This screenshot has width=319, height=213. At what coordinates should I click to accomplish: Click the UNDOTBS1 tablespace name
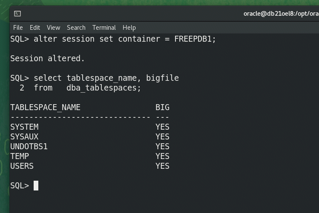click(x=29, y=146)
